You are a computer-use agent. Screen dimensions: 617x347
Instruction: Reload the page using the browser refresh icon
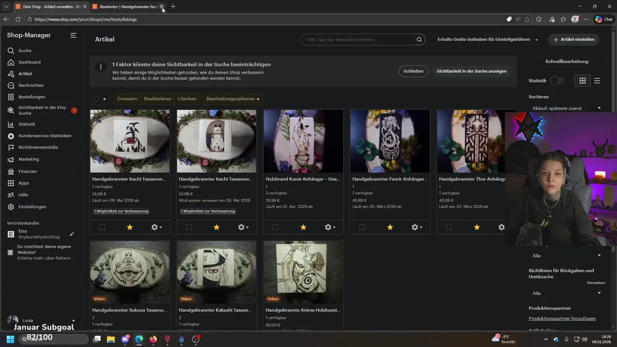[x=18, y=19]
